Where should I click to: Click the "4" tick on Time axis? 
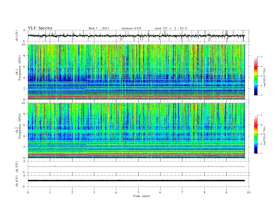pos(116,192)
